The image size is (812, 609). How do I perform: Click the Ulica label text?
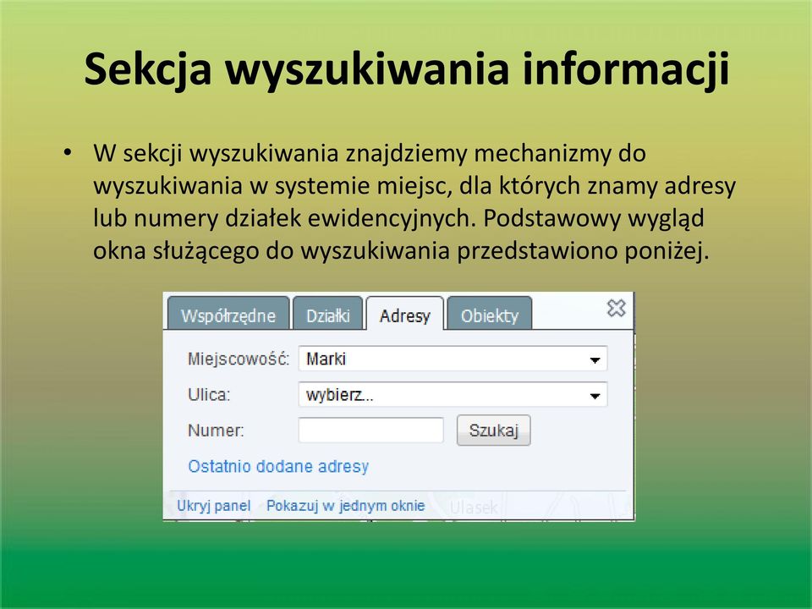tap(209, 395)
